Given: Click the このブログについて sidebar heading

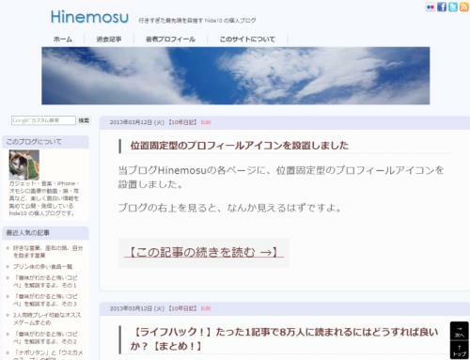Looking at the screenshot, I should [34, 142].
